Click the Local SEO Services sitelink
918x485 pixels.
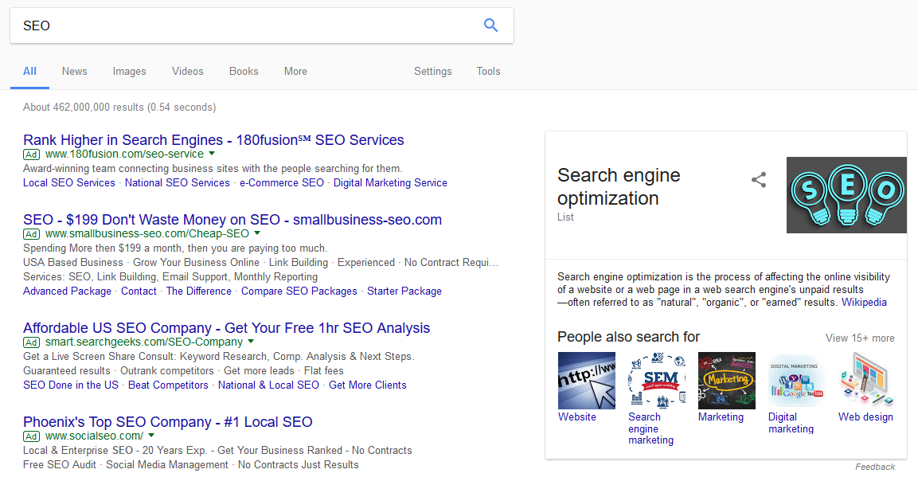(69, 182)
